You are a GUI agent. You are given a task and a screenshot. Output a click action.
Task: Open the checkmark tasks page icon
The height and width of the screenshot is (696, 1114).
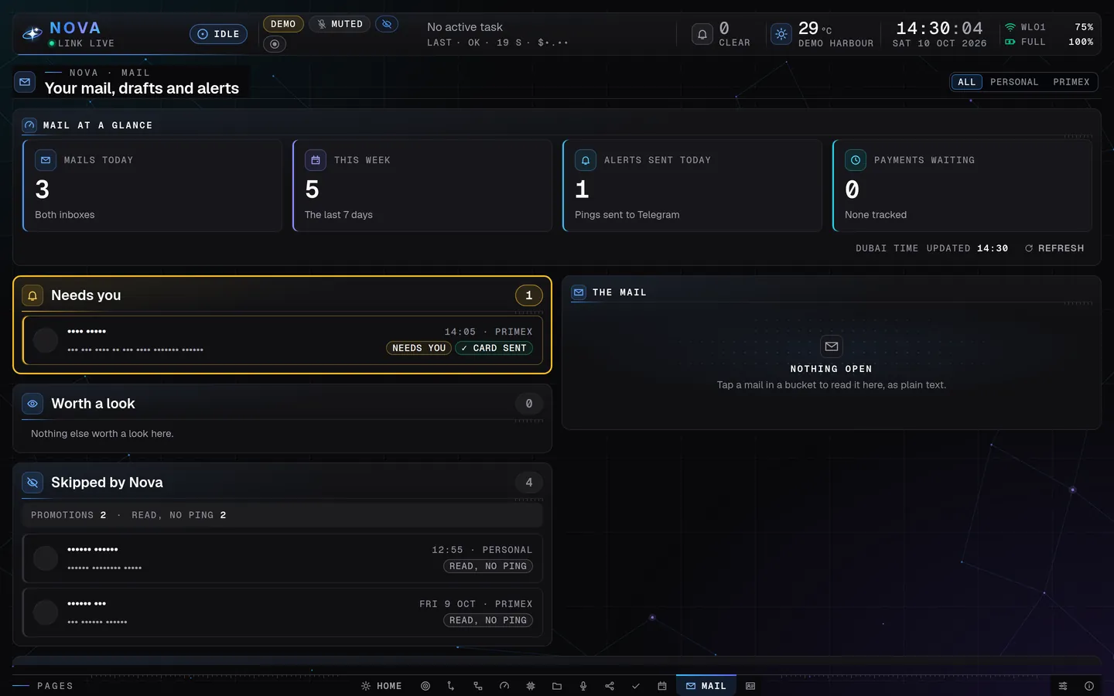[636, 686]
